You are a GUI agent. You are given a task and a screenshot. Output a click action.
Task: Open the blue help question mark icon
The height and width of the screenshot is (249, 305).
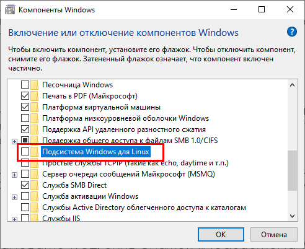(x=292, y=32)
